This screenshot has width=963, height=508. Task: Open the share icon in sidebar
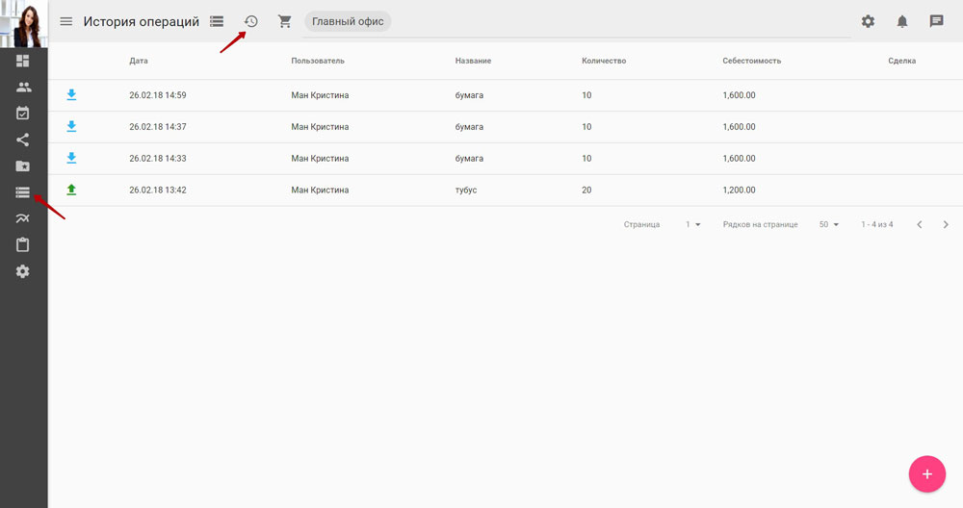pyautogui.click(x=23, y=140)
